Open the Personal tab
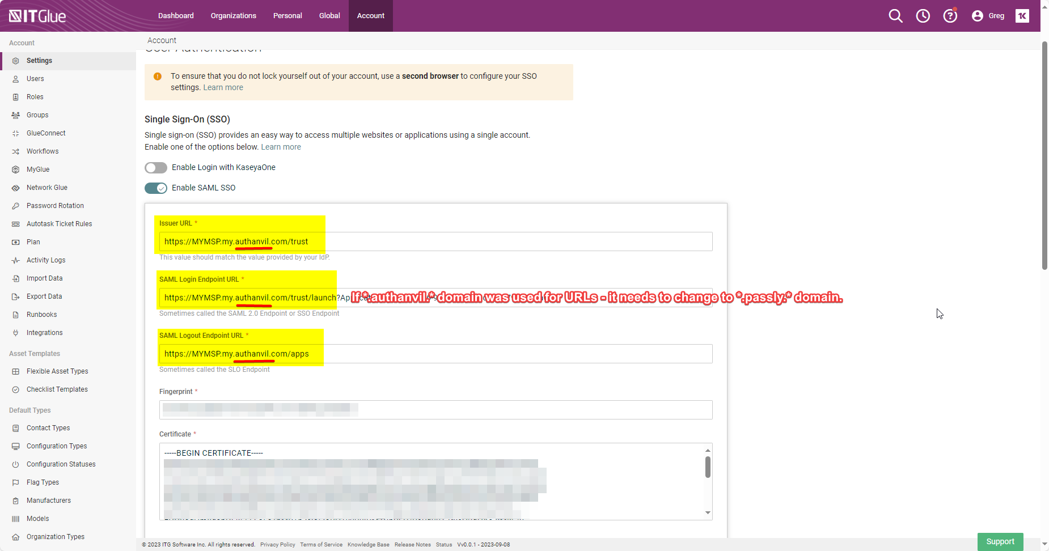The height and width of the screenshot is (551, 1049). (x=287, y=16)
